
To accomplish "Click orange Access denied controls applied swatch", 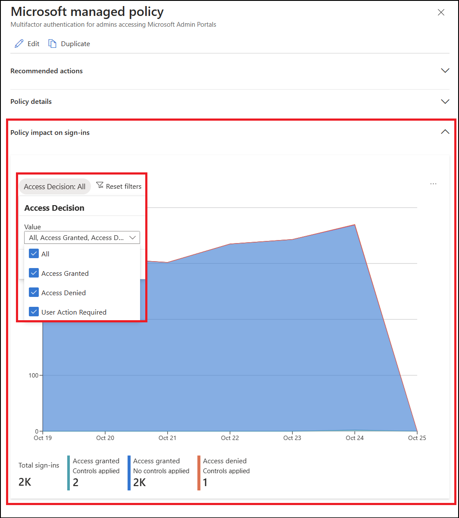I will tap(199, 473).
